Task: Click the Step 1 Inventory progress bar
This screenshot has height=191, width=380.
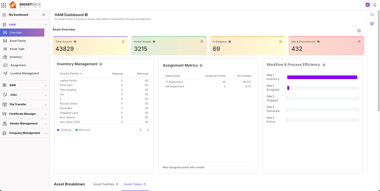Action: coord(322,77)
